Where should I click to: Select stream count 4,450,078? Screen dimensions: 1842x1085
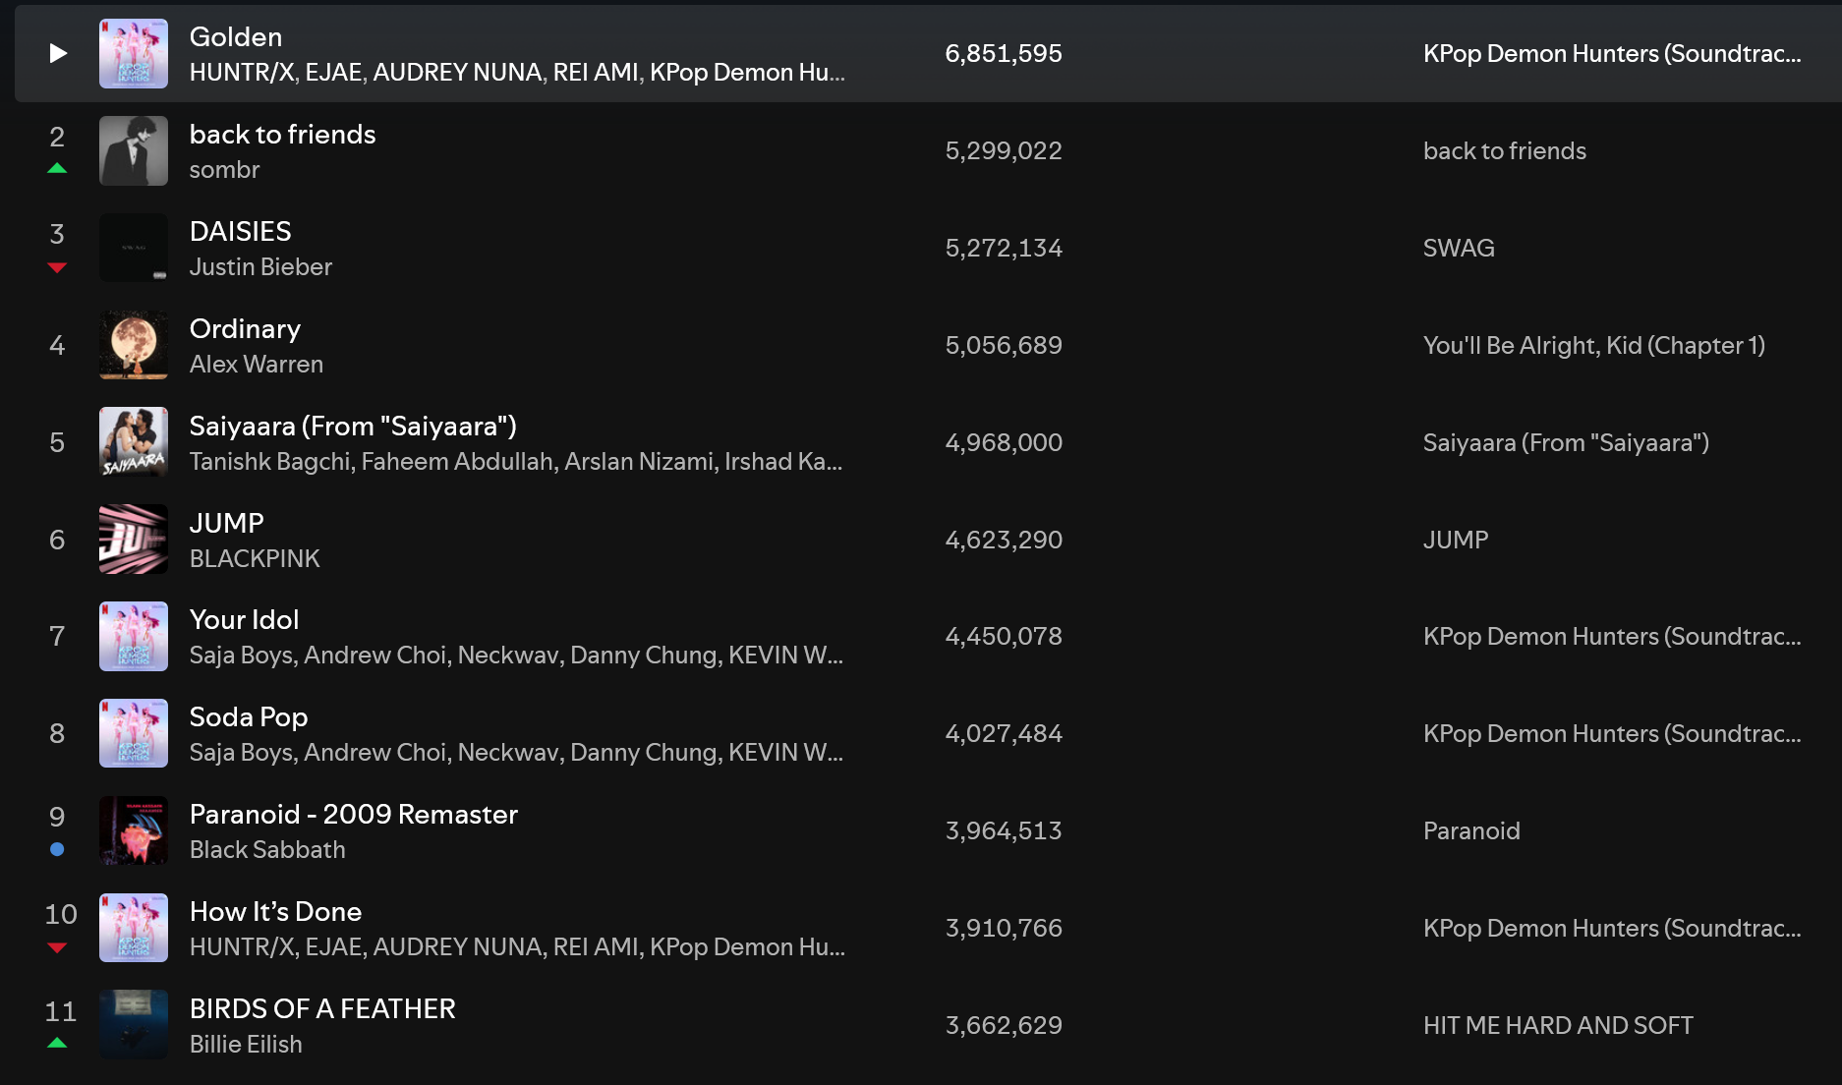[x=1004, y=636]
